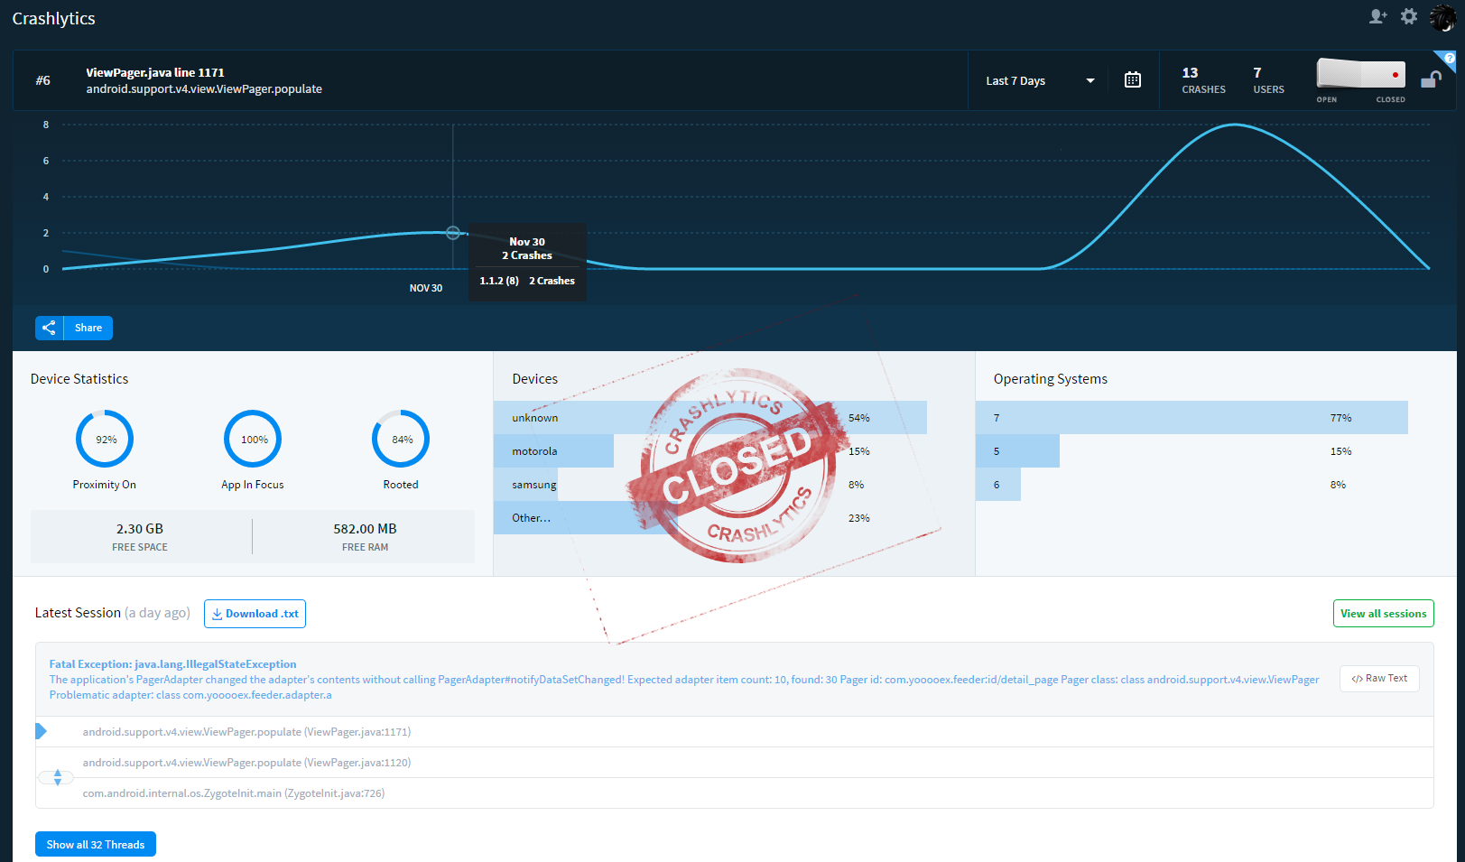1465x862 pixels.
Task: Click the Crashlytics logo title
Action: (x=54, y=19)
